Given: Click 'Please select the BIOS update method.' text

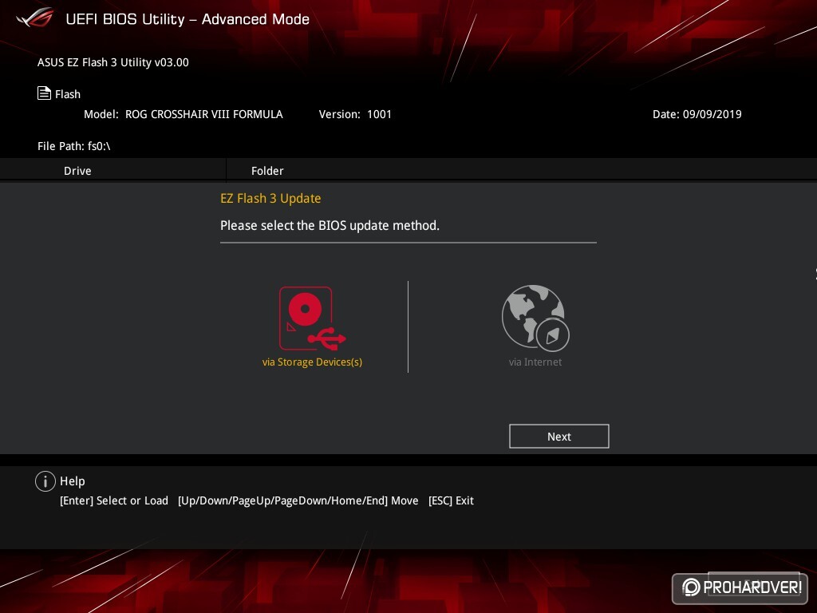Looking at the screenshot, I should (x=330, y=226).
